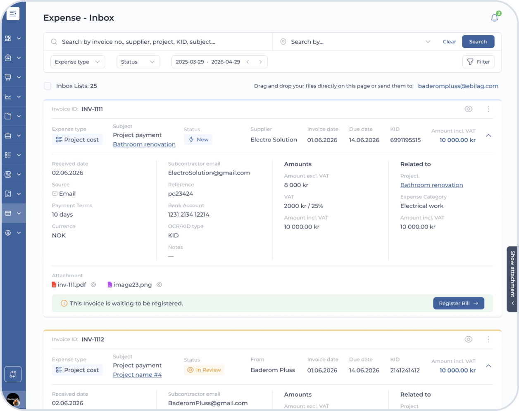Image resolution: width=519 pixels, height=411 pixels.
Task: Open three-dot menu for invoice INV-1111
Action: pyautogui.click(x=488, y=109)
